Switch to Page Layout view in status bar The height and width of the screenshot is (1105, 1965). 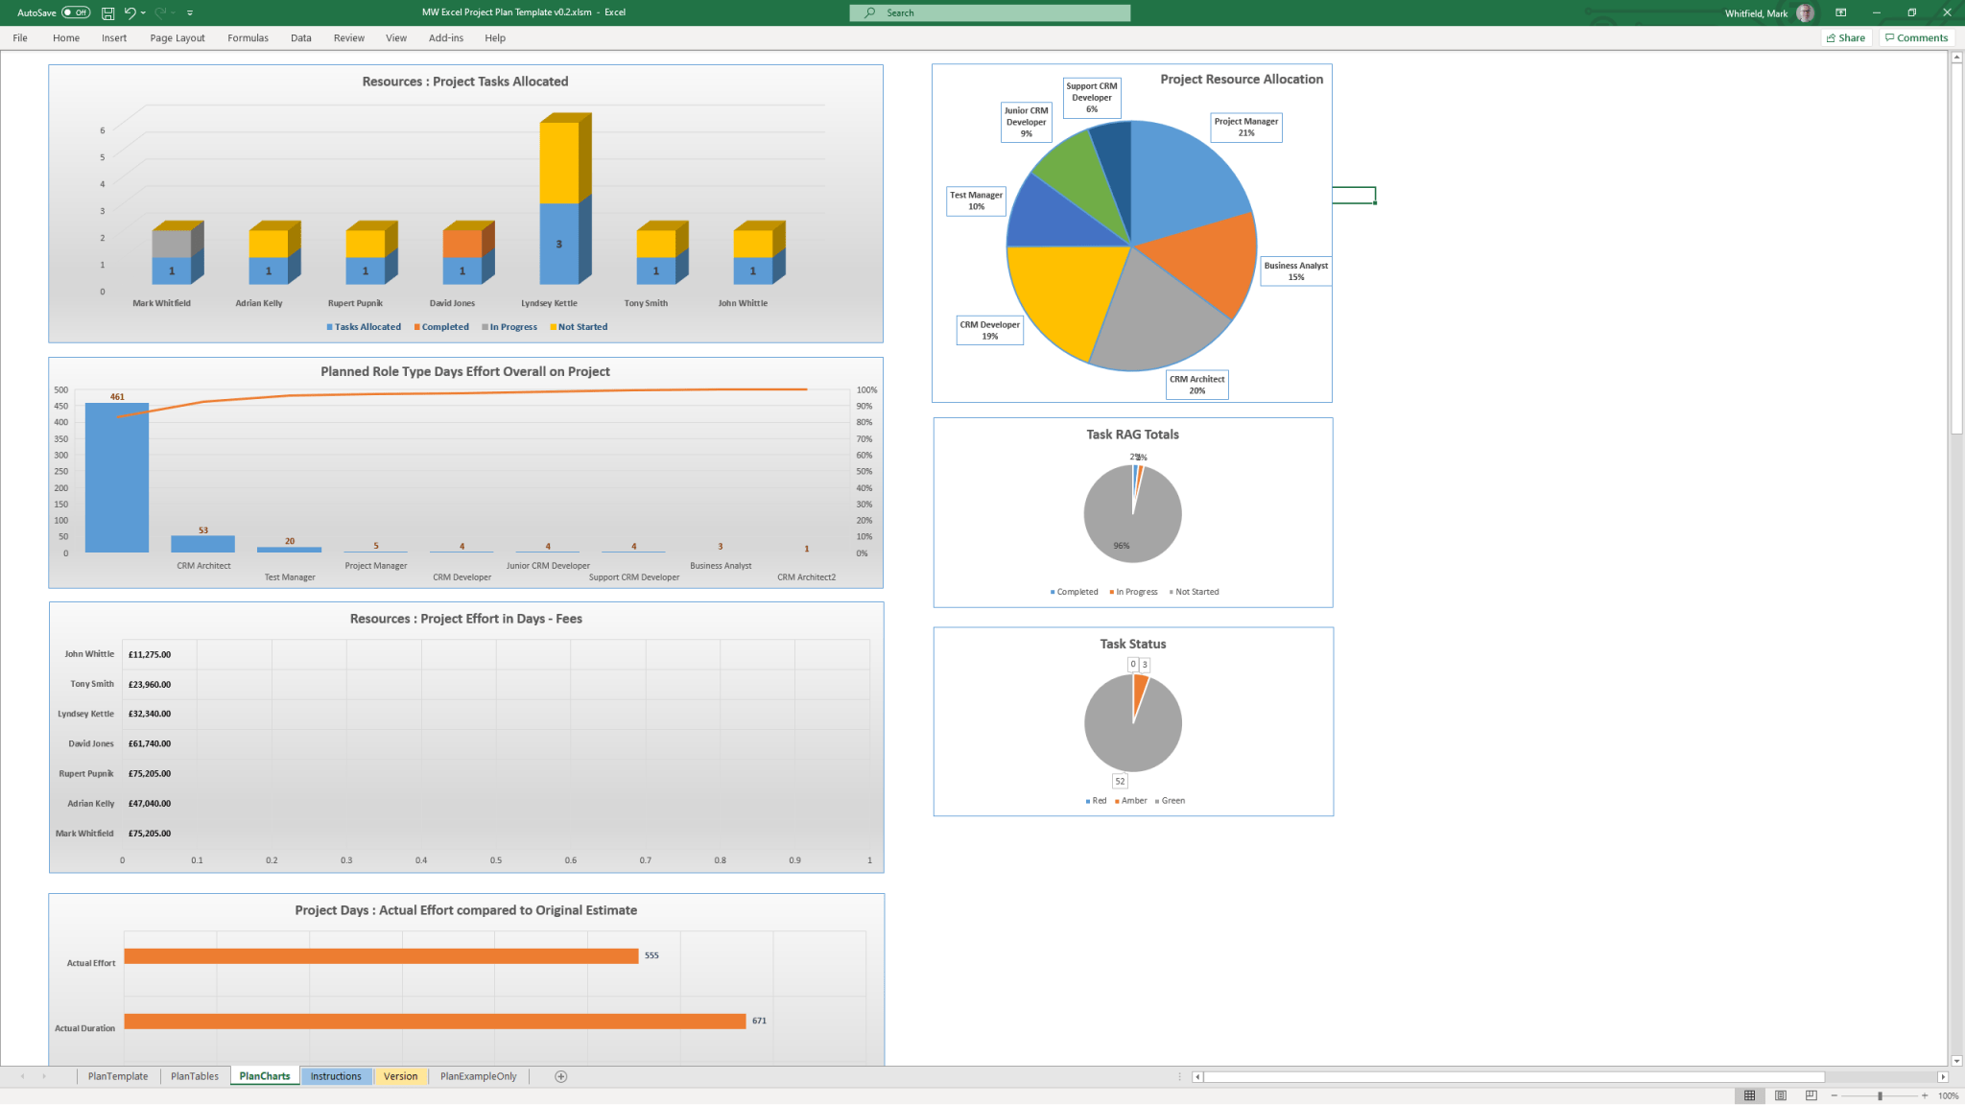(x=1780, y=1094)
